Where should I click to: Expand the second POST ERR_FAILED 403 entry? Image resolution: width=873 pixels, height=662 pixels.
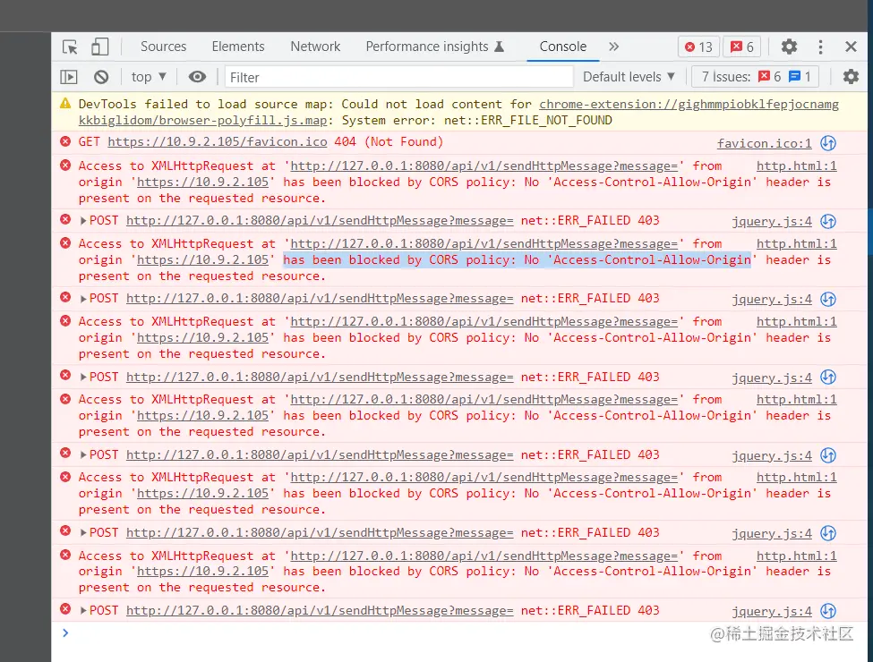83,299
